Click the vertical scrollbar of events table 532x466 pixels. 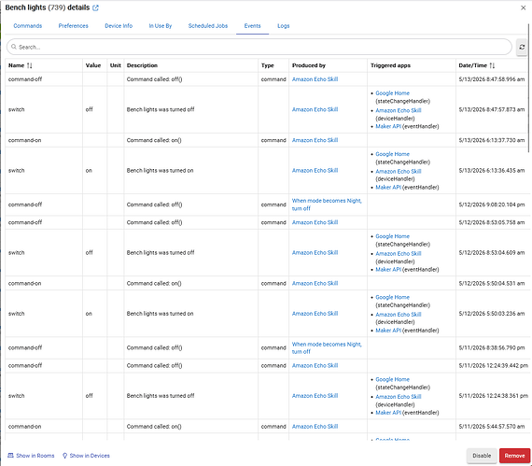click(x=528, y=88)
